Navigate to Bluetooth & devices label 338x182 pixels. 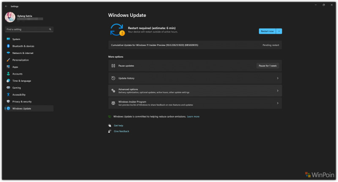click(x=23, y=46)
